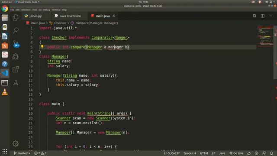
Task: Switch to the jarvis.py tab
Action: tap(36, 16)
